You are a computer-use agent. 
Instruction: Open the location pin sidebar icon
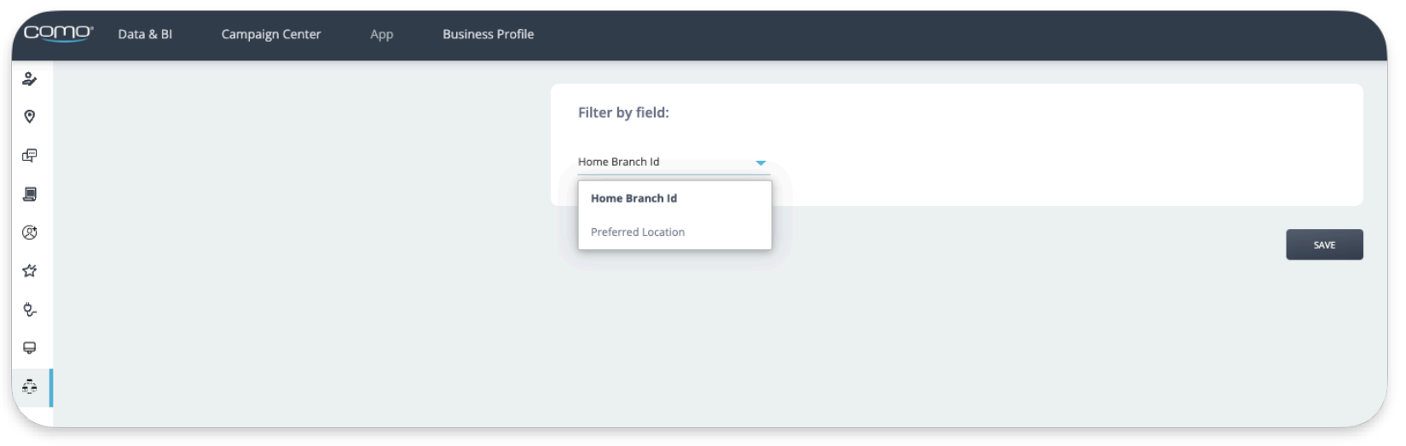pyautogui.click(x=30, y=117)
